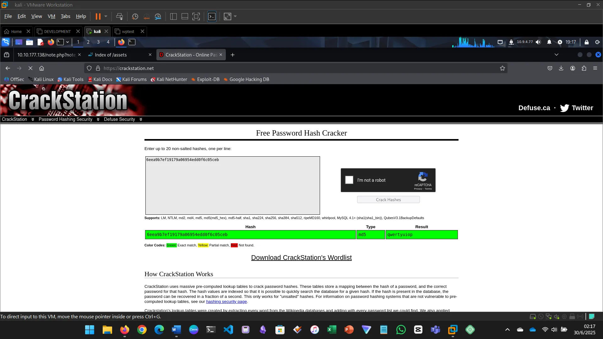
Task: Enter VMware full screen mode
Action: click(x=196, y=17)
